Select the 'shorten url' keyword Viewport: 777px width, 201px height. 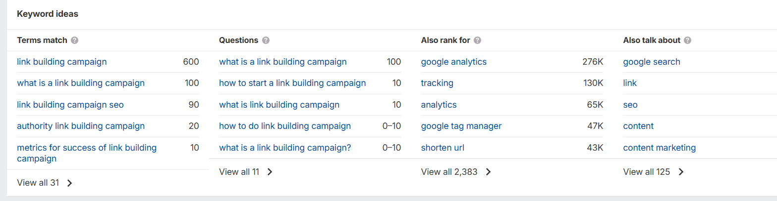[443, 148]
